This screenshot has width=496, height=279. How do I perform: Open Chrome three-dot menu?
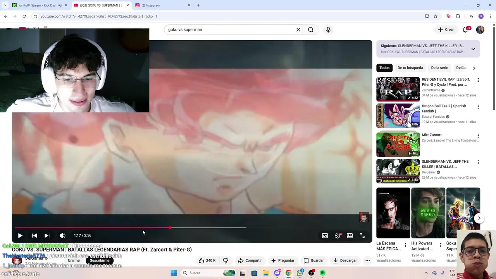click(490, 16)
